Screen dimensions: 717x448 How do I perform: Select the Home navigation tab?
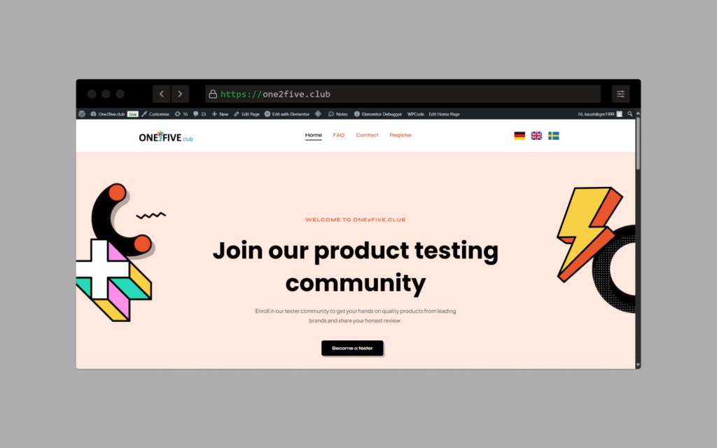point(314,135)
